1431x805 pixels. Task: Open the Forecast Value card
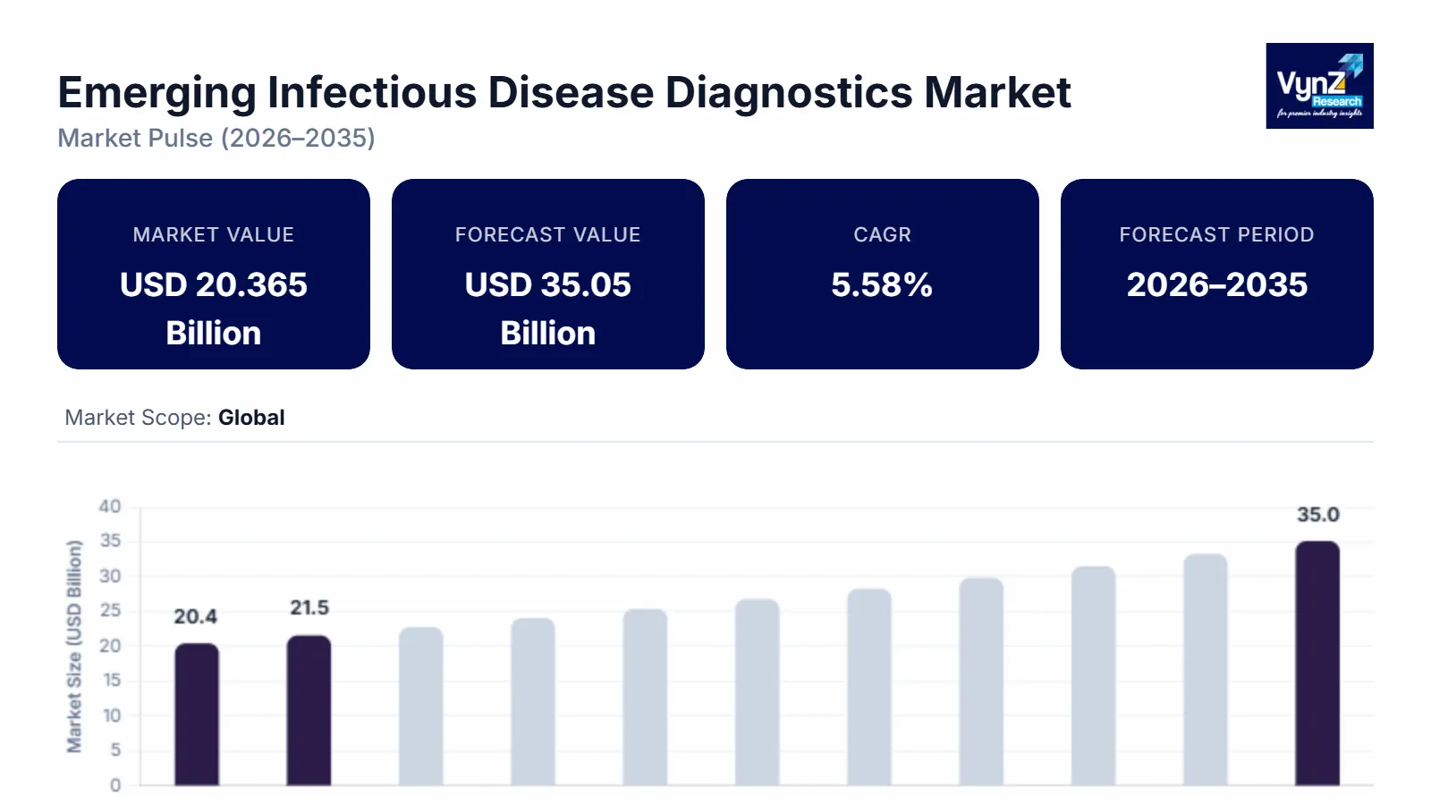click(548, 274)
